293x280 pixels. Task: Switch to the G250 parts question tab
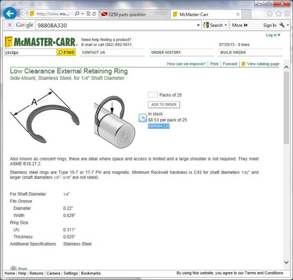pyautogui.click(x=126, y=14)
